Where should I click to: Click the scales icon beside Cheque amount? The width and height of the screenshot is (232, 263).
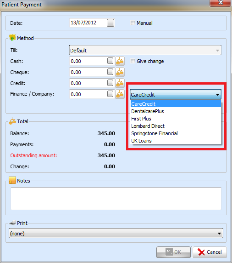point(120,72)
